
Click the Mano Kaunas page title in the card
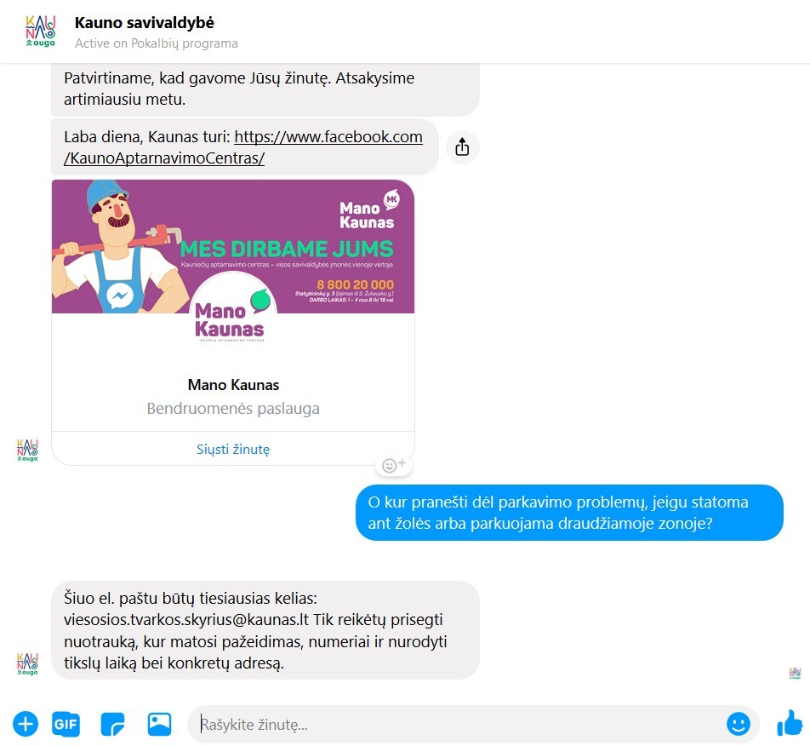tap(233, 385)
